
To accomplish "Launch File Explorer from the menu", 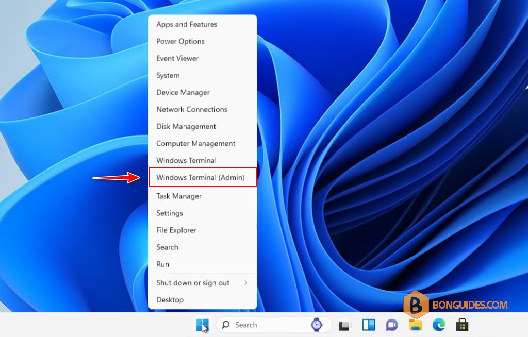I will pos(202,230).
